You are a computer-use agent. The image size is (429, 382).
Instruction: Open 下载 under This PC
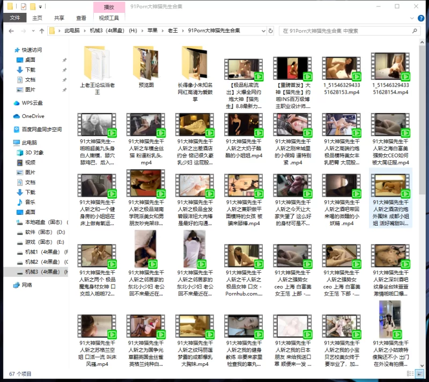(x=30, y=192)
